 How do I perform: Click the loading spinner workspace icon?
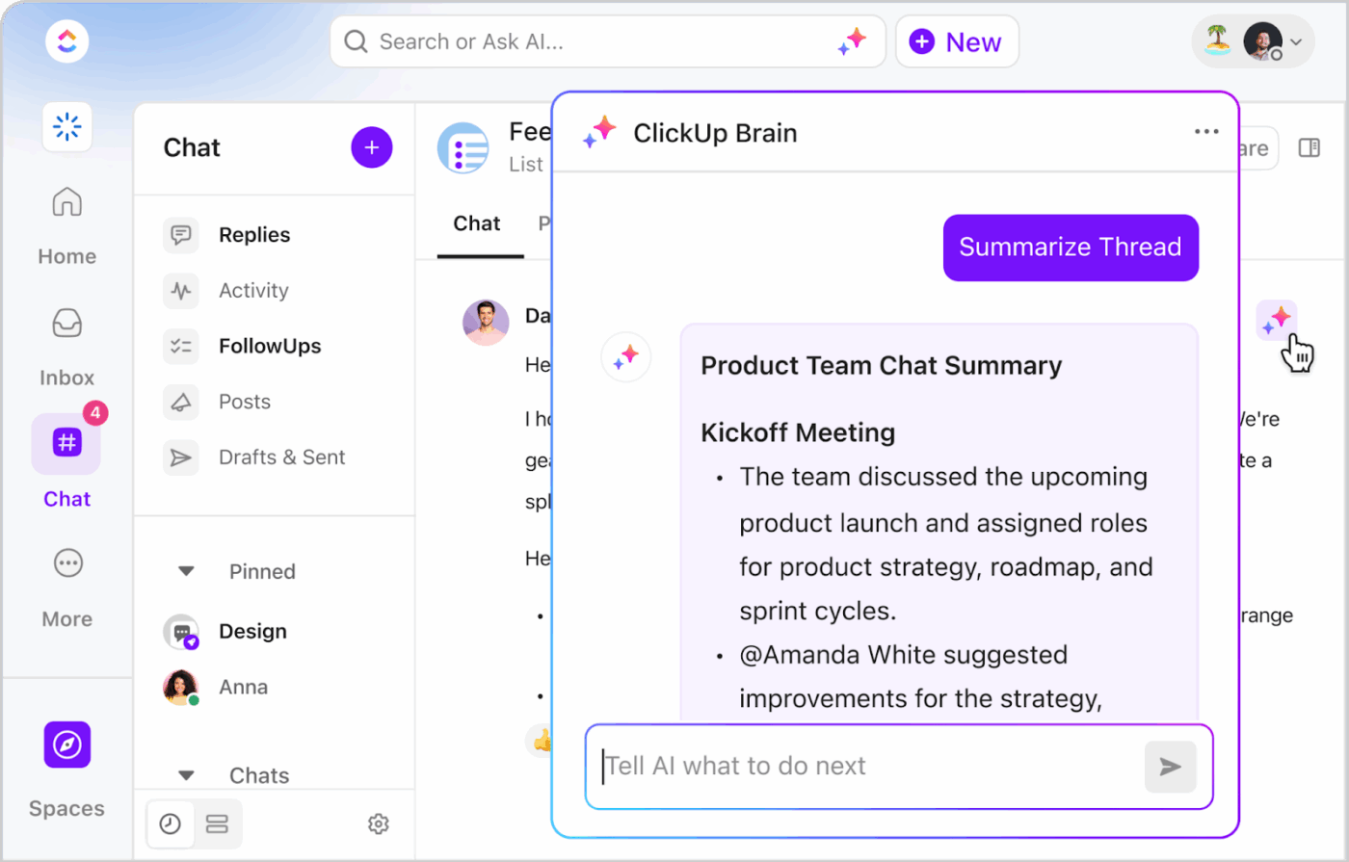point(66,126)
